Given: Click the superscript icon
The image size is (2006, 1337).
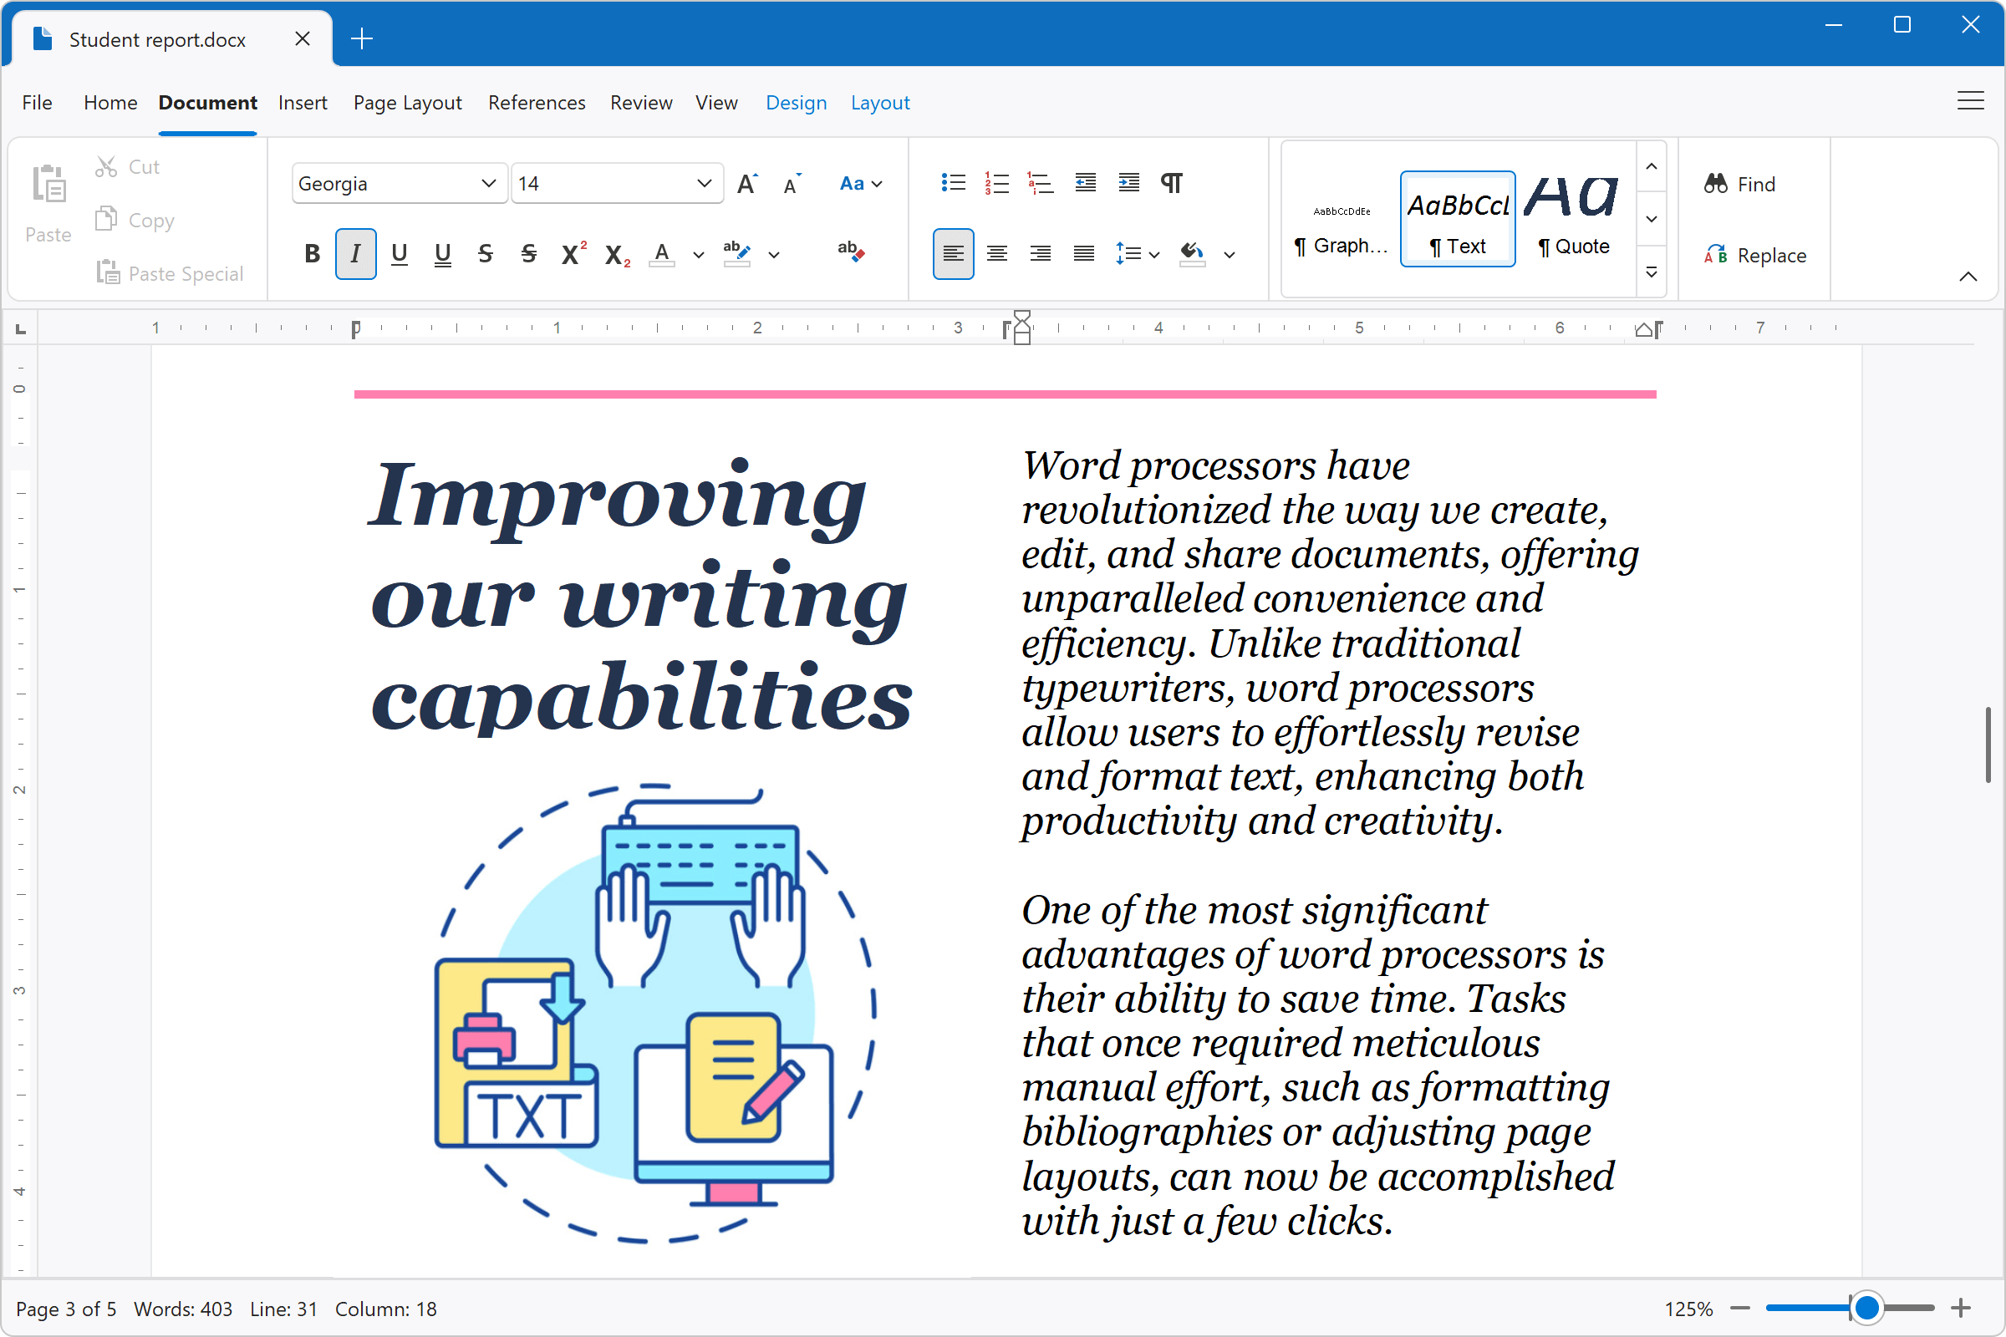Looking at the screenshot, I should coord(573,253).
